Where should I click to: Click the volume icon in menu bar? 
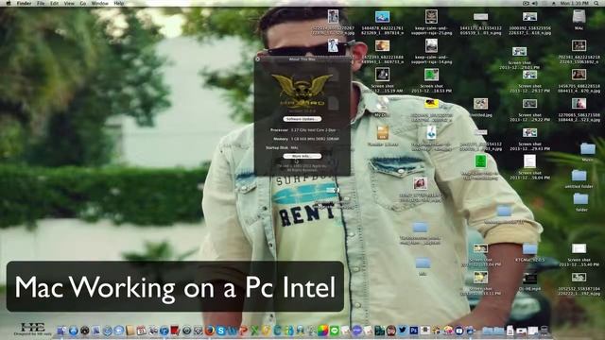pyautogui.click(x=535, y=3)
